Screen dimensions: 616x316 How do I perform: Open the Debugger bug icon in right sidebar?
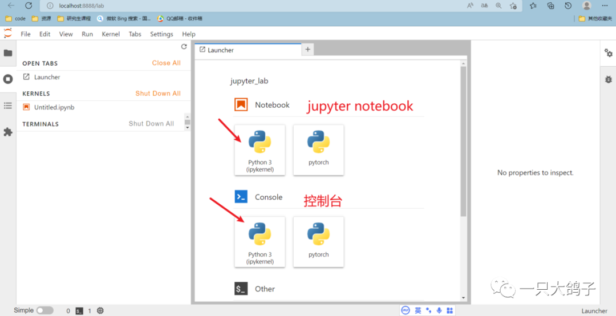(x=608, y=79)
